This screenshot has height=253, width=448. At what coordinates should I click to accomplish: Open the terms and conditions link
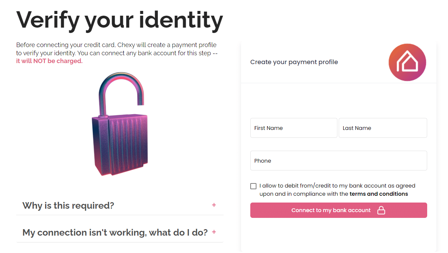(x=379, y=194)
